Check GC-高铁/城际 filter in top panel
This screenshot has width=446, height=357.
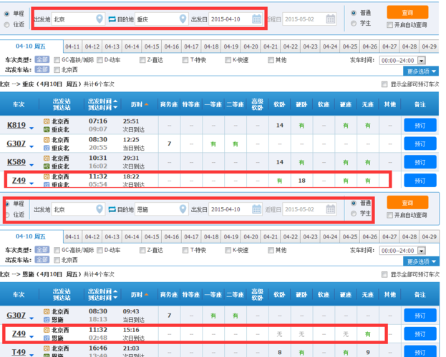(x=57, y=60)
